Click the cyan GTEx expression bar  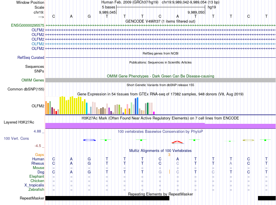click(x=87, y=108)
